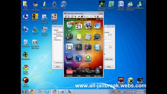
Task: Switch to WinSCP in the taskbar
Action: tap(70, 92)
